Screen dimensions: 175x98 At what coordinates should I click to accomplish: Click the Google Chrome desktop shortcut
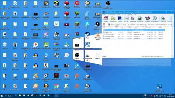coord(56,87)
